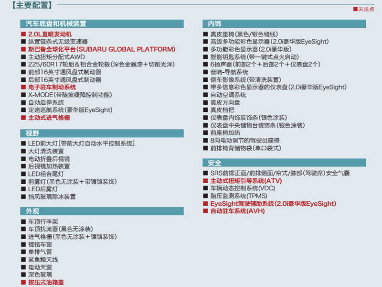Select the 安全 section header
382x287 pixels.
point(284,163)
